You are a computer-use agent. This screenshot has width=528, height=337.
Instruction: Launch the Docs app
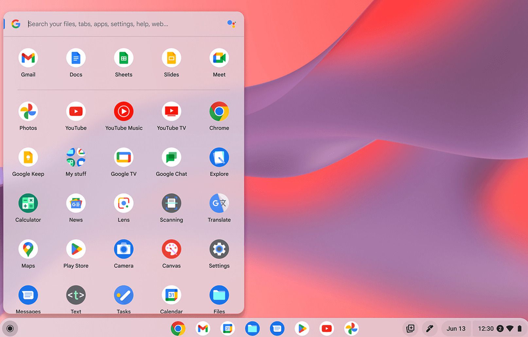[x=76, y=58]
